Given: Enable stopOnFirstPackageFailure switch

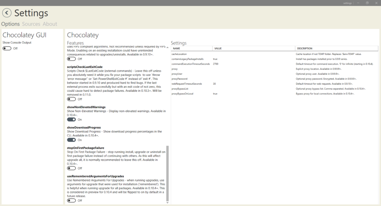Looking at the screenshot, I should click(x=71, y=168).
